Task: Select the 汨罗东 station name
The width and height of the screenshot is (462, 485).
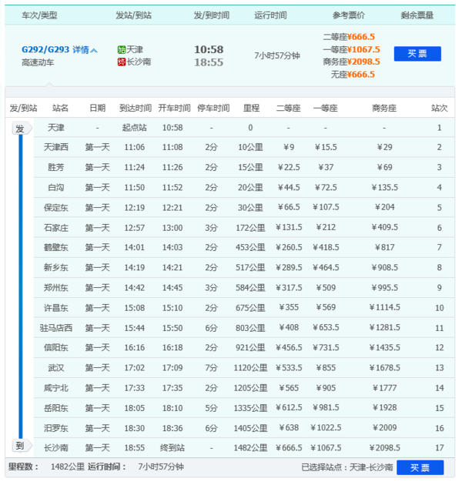Action: point(56,428)
